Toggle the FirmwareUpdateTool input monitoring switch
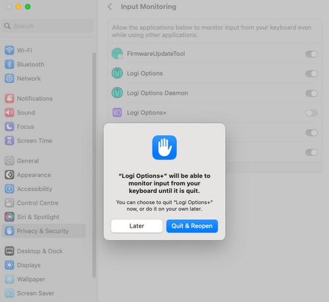329x302 pixels. coord(311,54)
